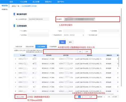Switch to the 待提交列表 tab
The width and height of the screenshot is (126, 102).
[19, 46]
